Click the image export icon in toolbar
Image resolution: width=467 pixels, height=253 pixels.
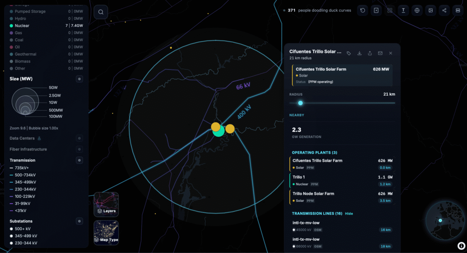(431, 10)
